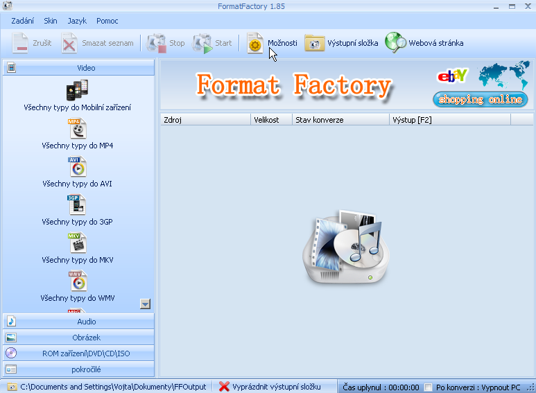Click the FormatFactory title bar app icon

(x=8, y=5)
